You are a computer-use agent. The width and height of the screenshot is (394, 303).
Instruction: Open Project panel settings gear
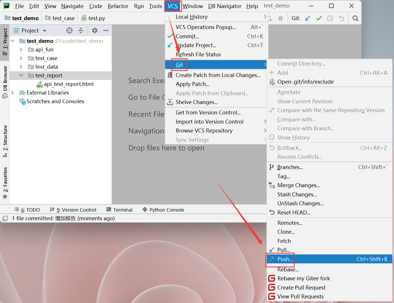95,30
